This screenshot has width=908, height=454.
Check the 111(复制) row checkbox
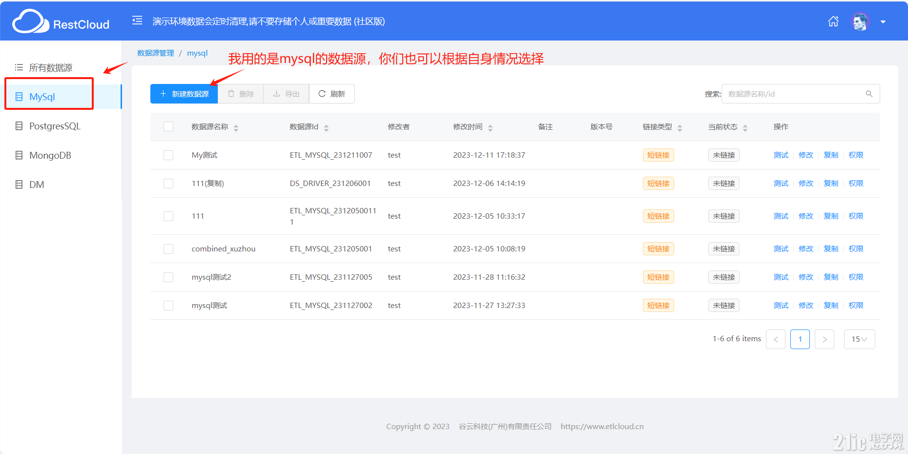coord(168,184)
